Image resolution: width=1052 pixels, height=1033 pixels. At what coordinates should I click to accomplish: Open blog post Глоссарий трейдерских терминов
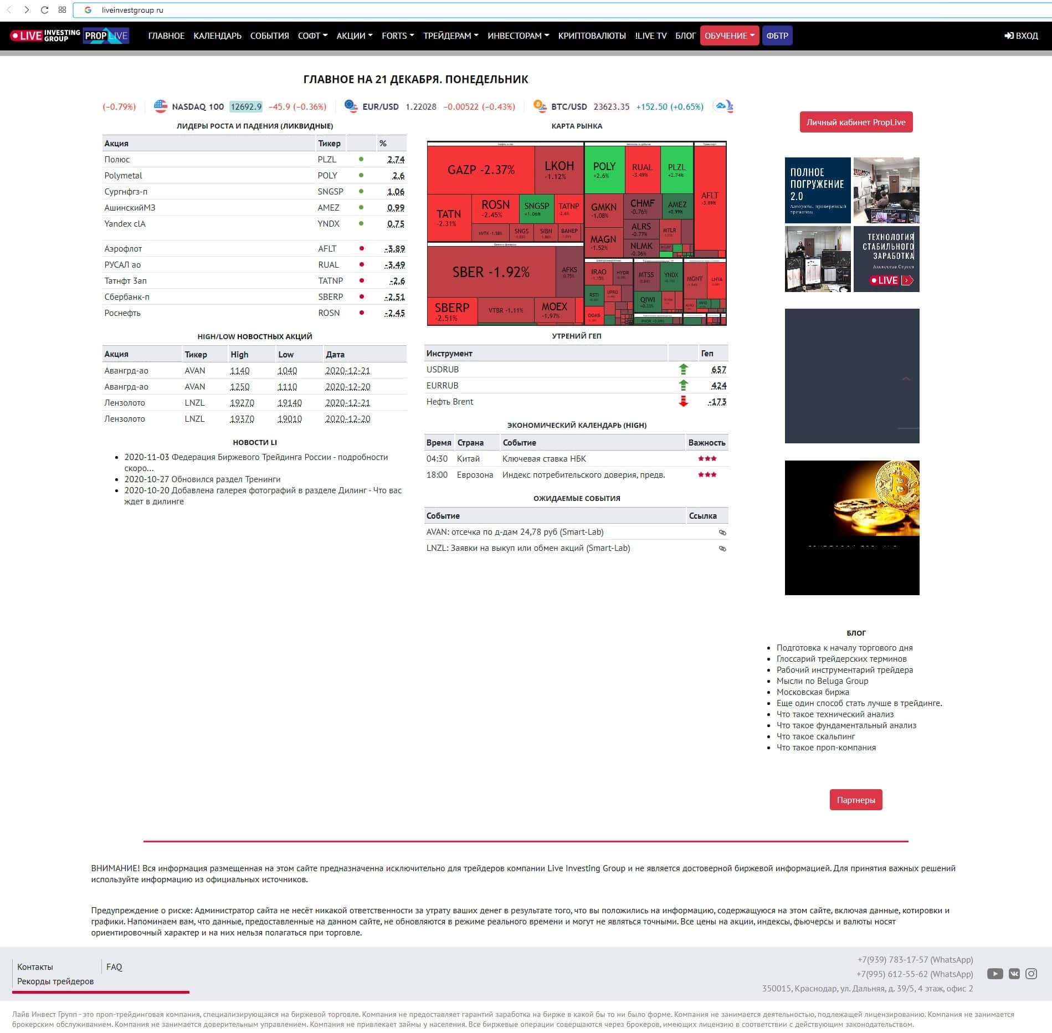841,658
